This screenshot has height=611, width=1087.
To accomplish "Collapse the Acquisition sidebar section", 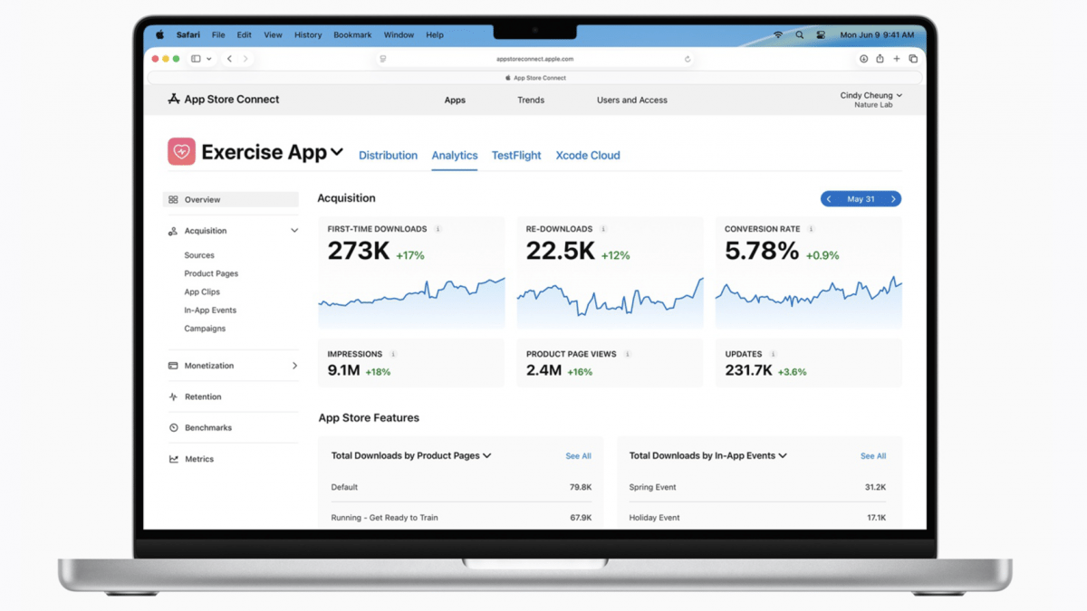I will pyautogui.click(x=293, y=231).
